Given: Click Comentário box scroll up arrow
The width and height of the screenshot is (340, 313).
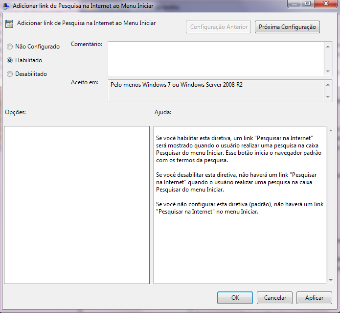Looking at the screenshot, I should coord(328,47).
